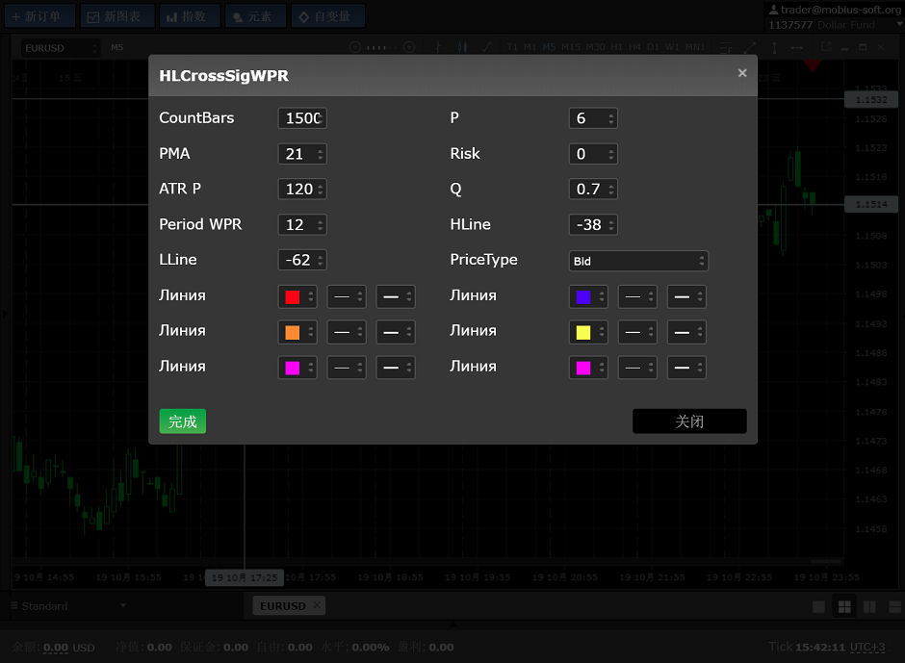Adjust the HLine stepper arrows
Screen dimensions: 905x663
coord(611,225)
